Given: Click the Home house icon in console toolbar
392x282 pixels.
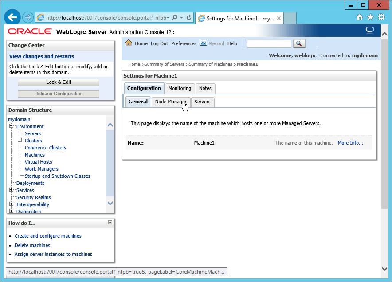Looking at the screenshot, I should (x=129, y=43).
